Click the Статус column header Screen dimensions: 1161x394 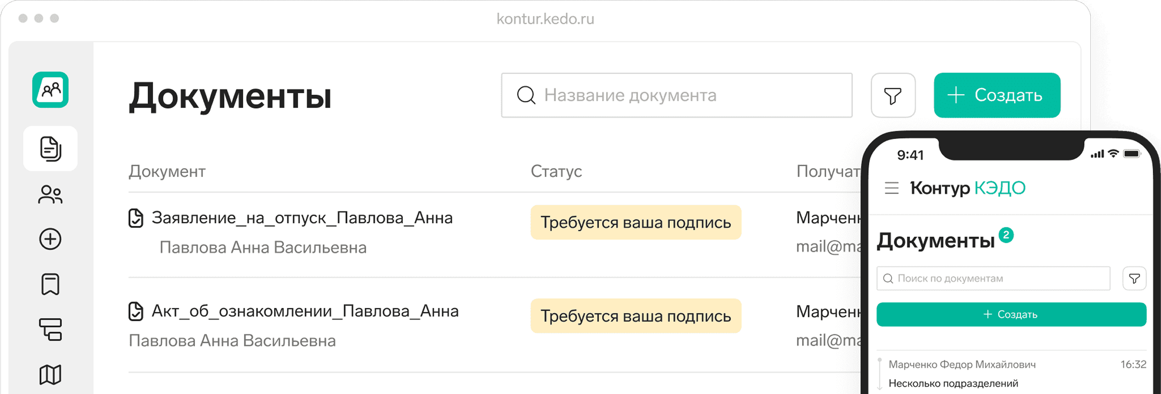coord(556,171)
